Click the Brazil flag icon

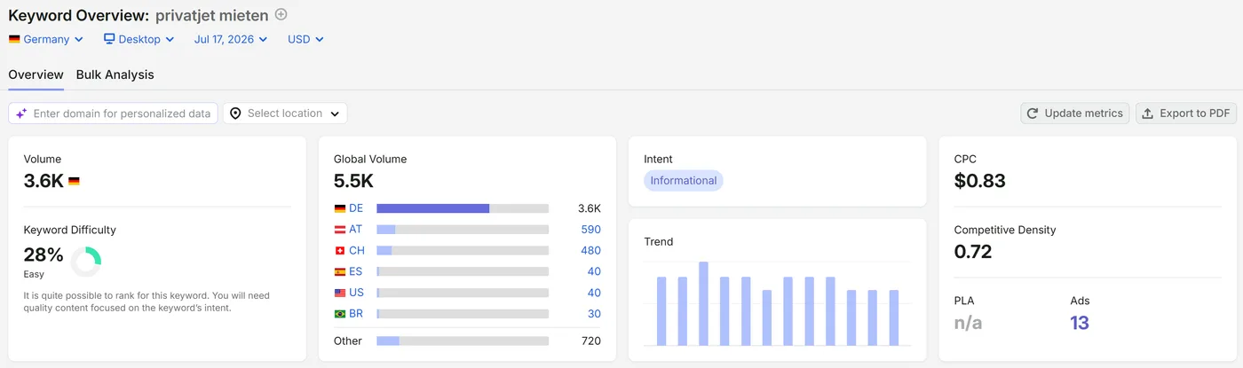click(339, 314)
